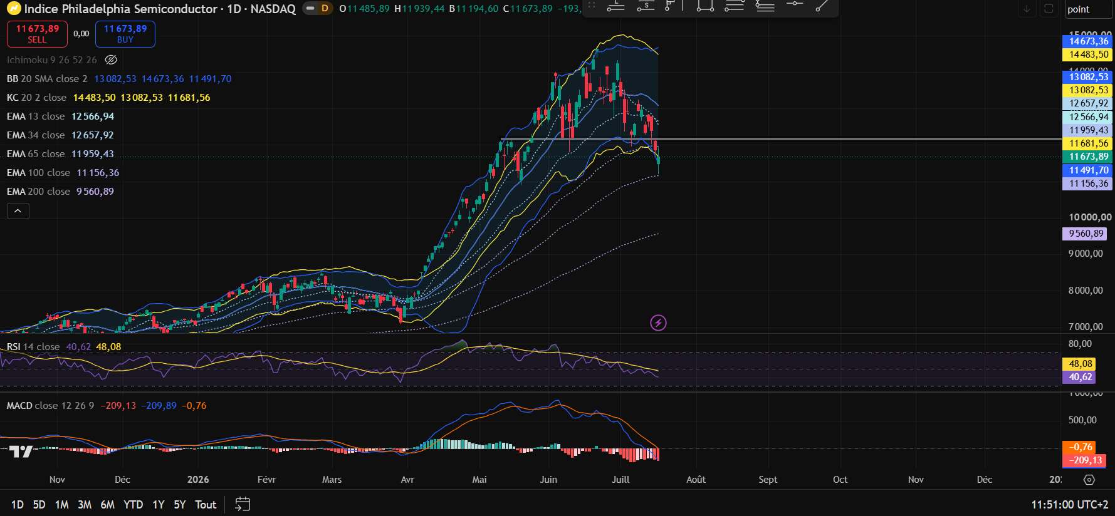Select the rectangle range drawing tool

click(x=705, y=6)
